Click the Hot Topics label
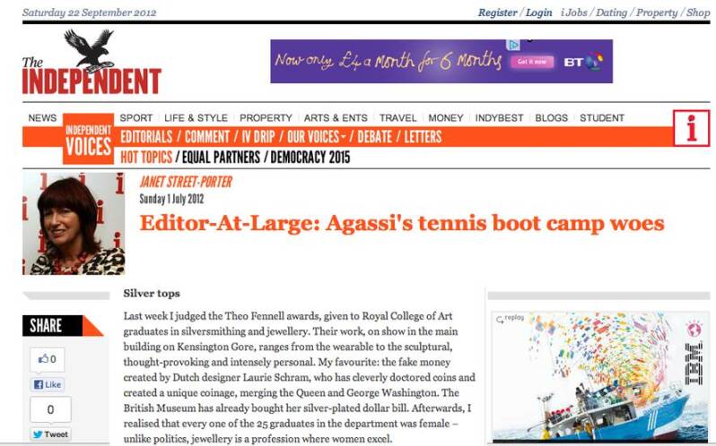 click(x=146, y=157)
